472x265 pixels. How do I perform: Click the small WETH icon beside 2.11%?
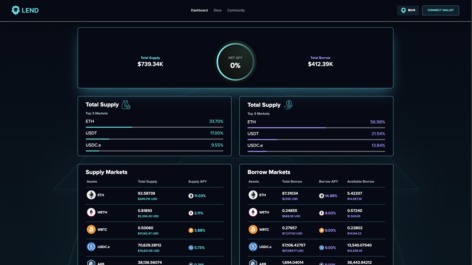[x=191, y=213]
